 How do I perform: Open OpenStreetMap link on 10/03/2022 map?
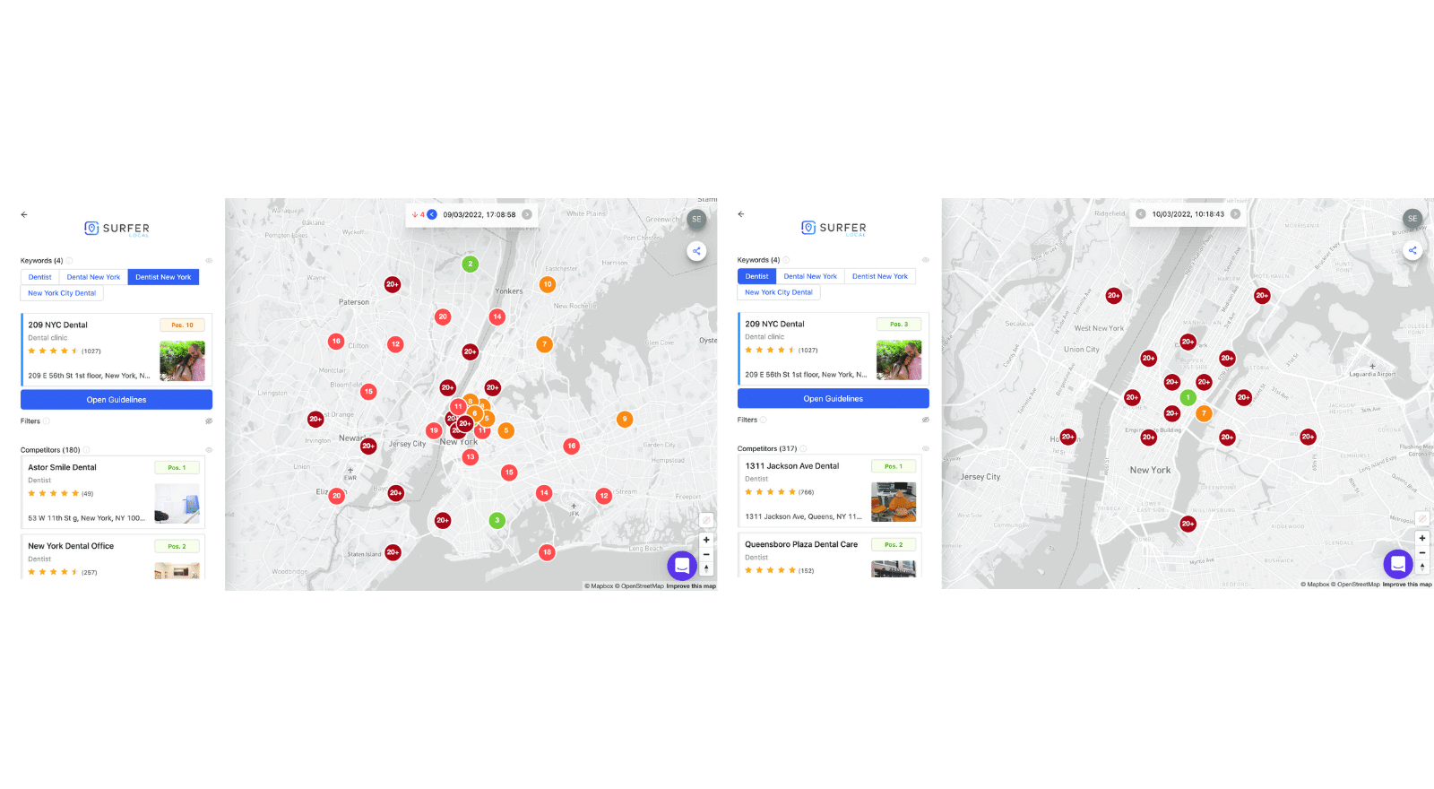(1355, 585)
